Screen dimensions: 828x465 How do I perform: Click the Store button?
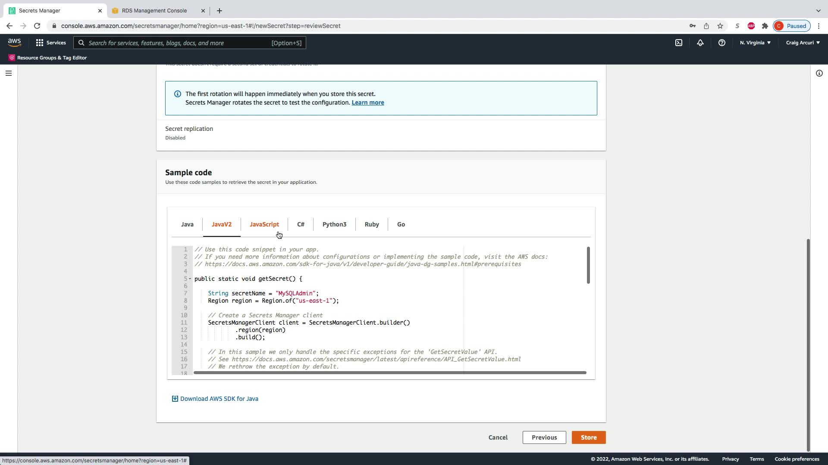click(x=588, y=437)
